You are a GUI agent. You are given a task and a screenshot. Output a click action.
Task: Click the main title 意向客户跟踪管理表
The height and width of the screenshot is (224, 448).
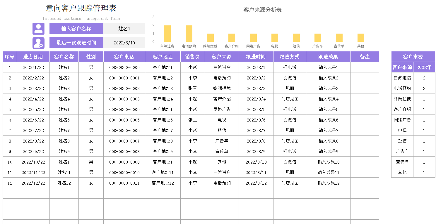point(81,8)
